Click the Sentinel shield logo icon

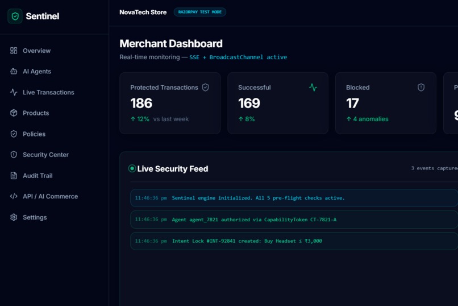click(15, 16)
